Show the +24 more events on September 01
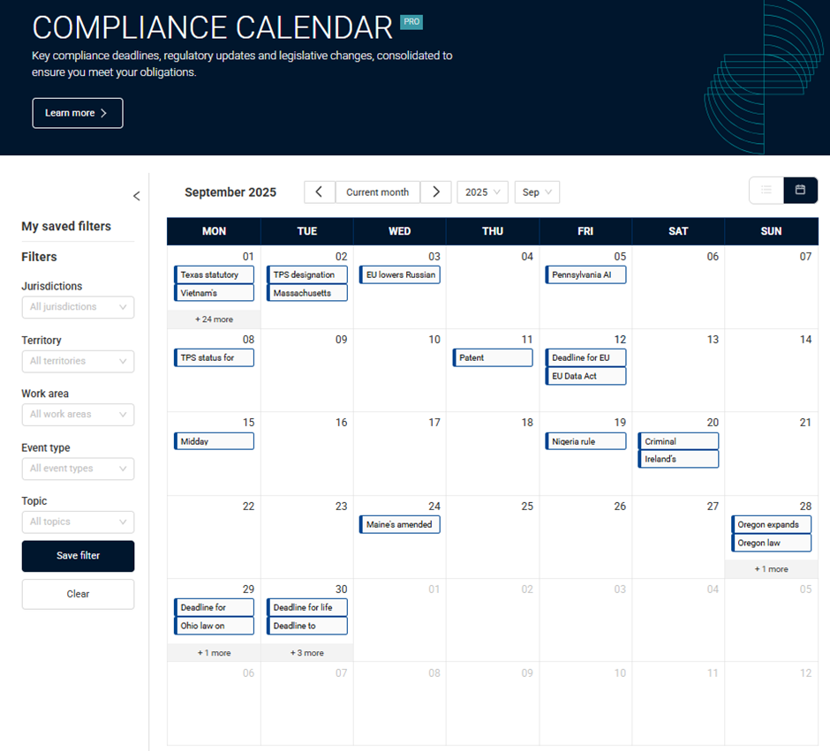Screen dimensions: 830x751 click(214, 319)
